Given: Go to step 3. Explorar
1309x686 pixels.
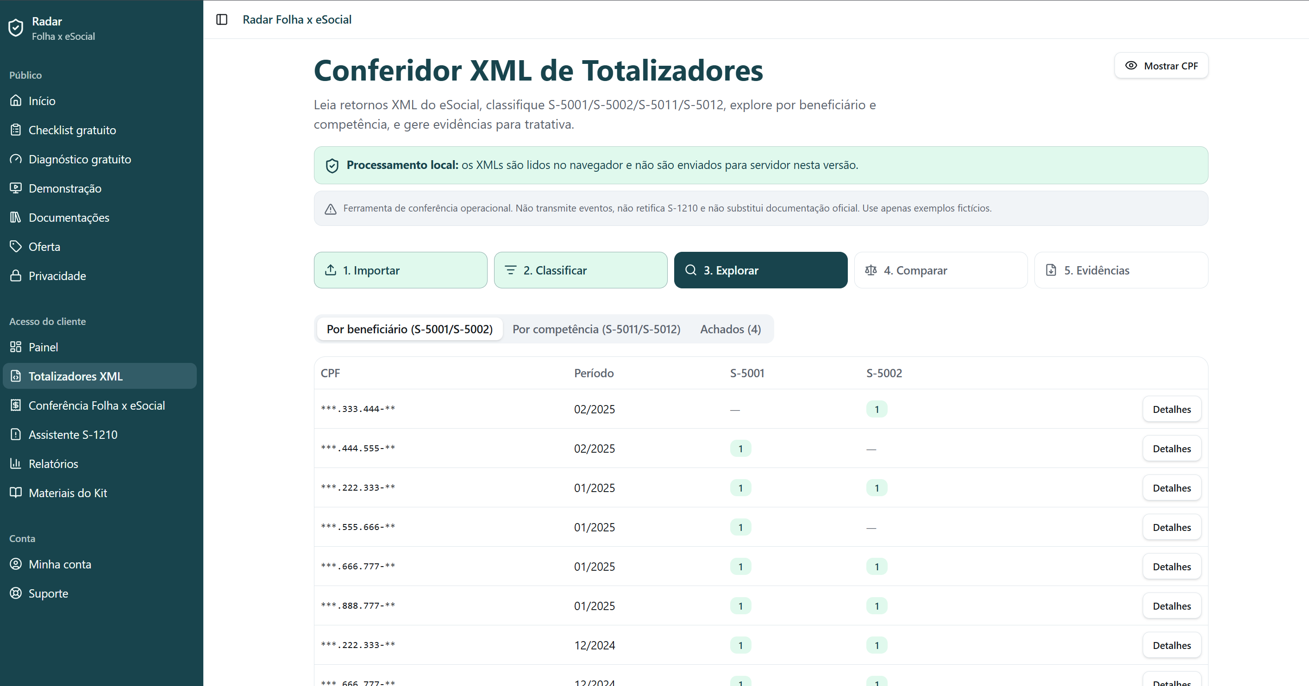Looking at the screenshot, I should click(x=761, y=270).
